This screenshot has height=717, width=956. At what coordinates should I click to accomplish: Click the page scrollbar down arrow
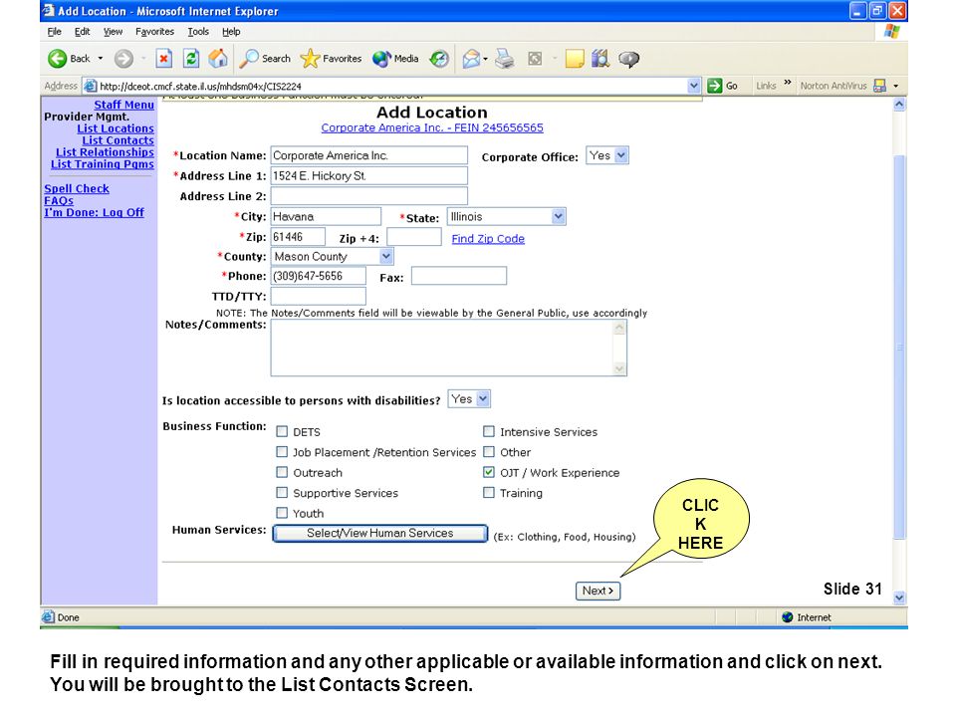(x=899, y=597)
